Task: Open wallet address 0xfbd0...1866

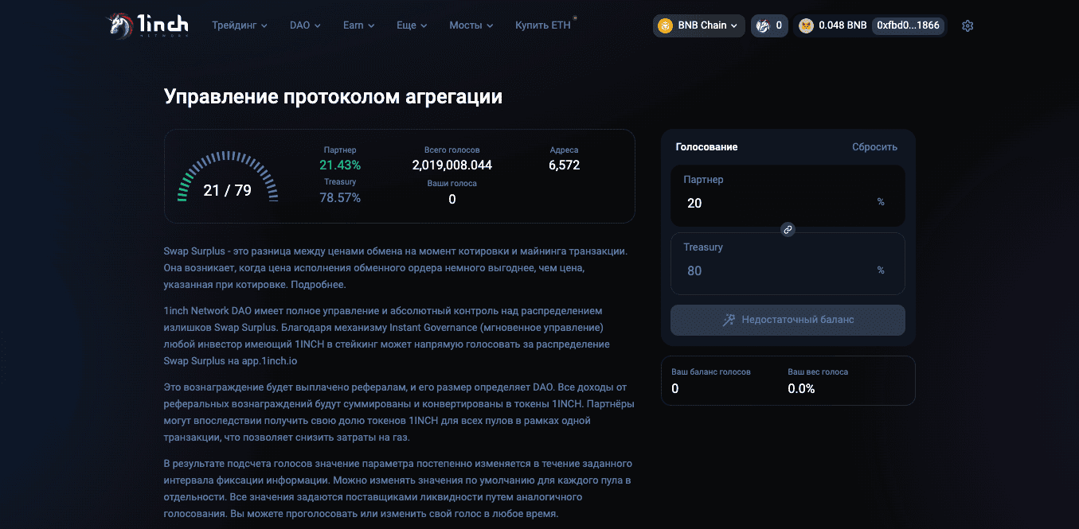Action: [908, 25]
